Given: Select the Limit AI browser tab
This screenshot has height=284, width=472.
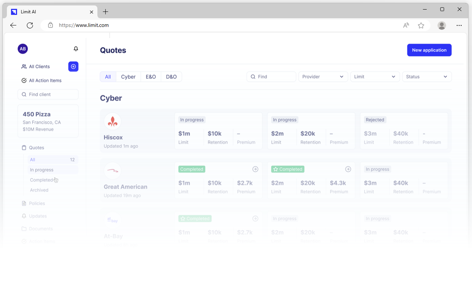Looking at the screenshot, I should tap(53, 12).
